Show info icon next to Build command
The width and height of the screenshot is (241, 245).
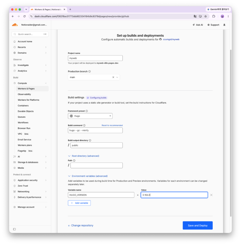tap(84, 125)
